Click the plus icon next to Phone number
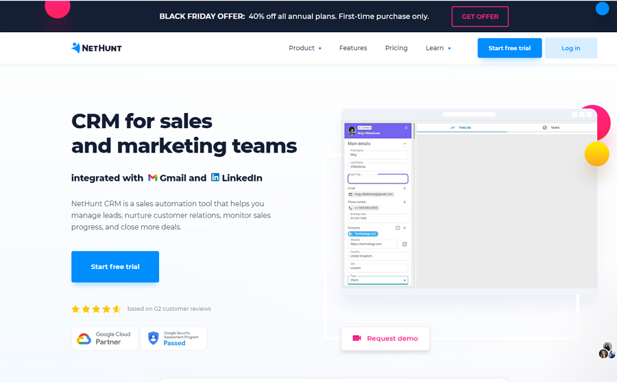This screenshot has width=617, height=382. tap(404, 202)
